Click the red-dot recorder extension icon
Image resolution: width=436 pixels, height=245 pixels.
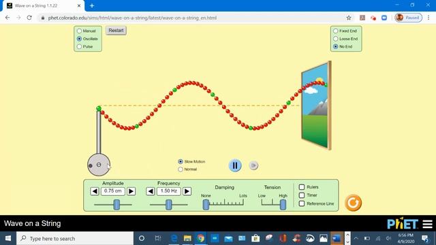(x=373, y=18)
